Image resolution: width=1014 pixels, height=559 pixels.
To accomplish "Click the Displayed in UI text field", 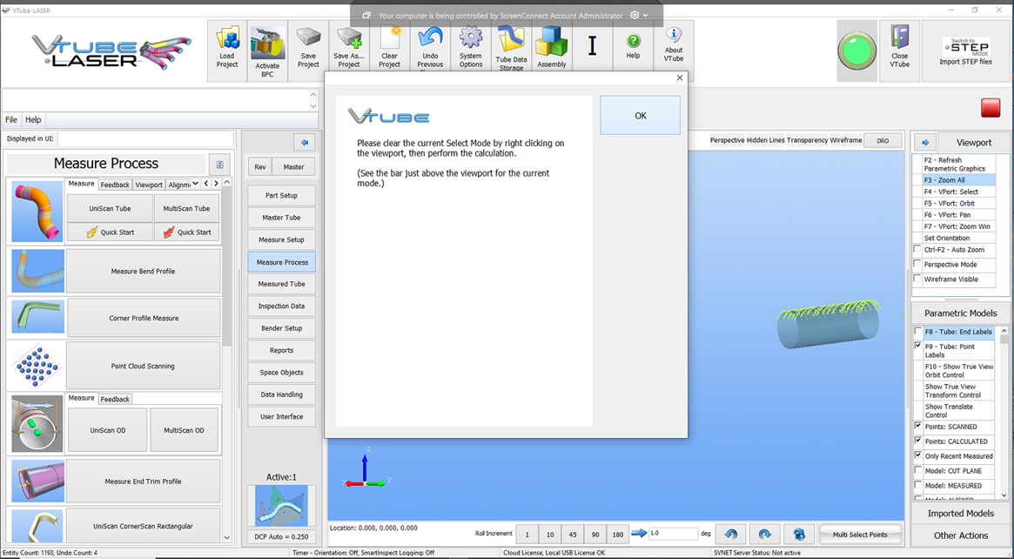I will (x=145, y=138).
